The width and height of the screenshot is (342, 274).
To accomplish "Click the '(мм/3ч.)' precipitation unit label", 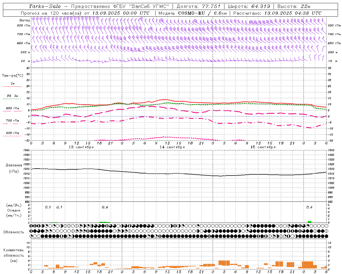I will [x=14, y=205].
